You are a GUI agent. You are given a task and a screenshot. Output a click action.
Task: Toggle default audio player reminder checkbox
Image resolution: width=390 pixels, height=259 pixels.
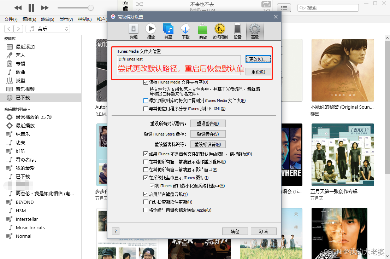click(x=146, y=154)
